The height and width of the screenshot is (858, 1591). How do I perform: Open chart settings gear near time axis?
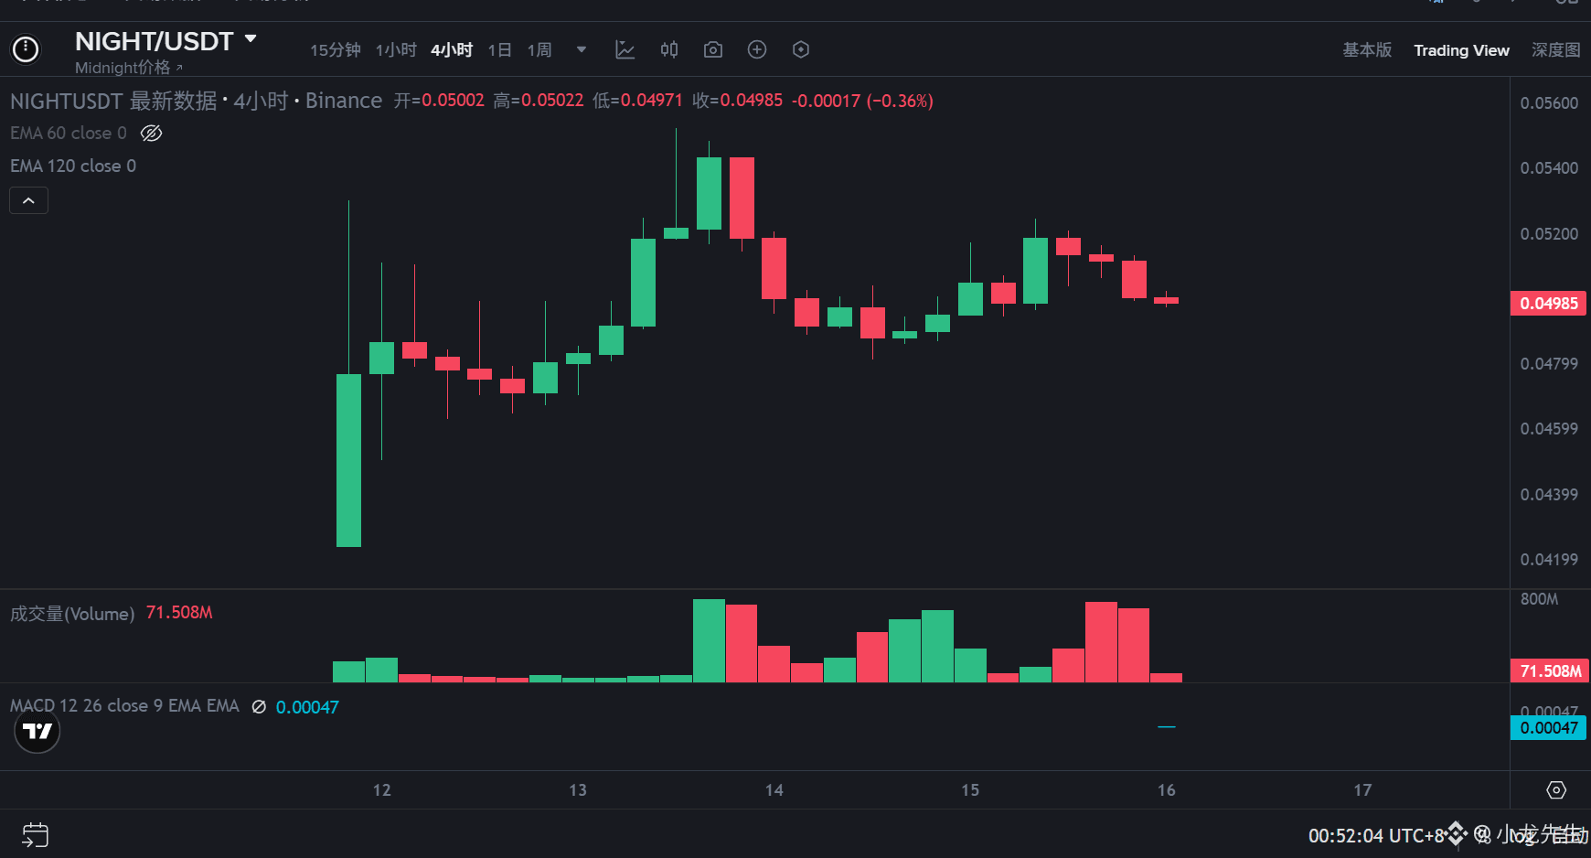click(1556, 790)
